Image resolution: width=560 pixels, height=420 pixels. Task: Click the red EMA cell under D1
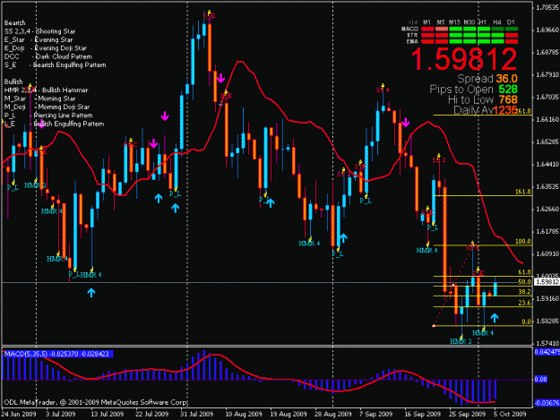pos(512,42)
